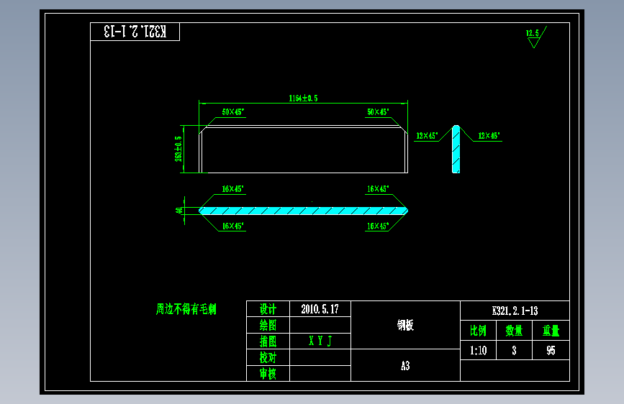The height and width of the screenshot is (404, 624).
Task: Select the weight value 95
Action: click(x=551, y=350)
